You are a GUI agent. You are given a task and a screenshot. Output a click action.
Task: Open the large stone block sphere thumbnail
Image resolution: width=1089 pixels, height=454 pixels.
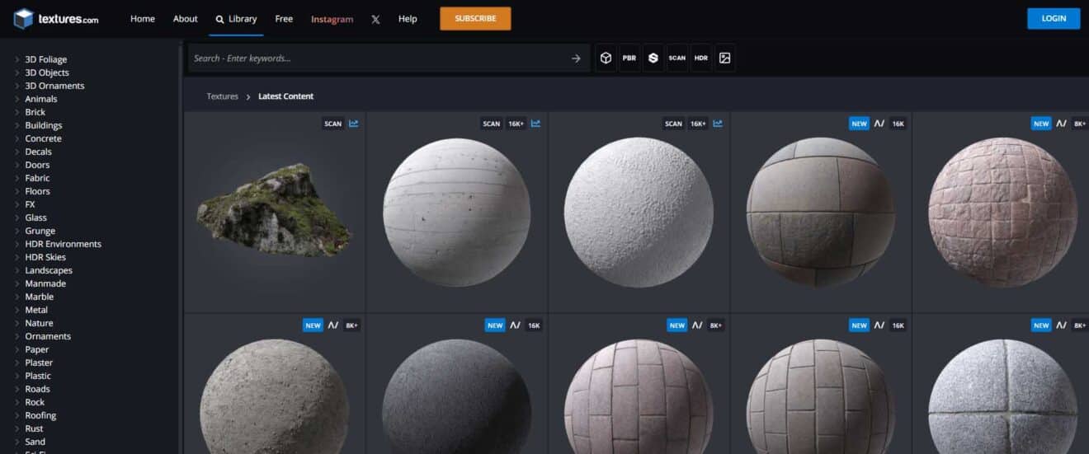(821, 212)
